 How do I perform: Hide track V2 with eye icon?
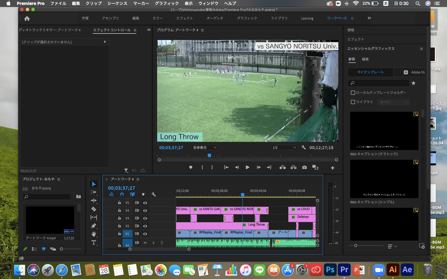145,226
